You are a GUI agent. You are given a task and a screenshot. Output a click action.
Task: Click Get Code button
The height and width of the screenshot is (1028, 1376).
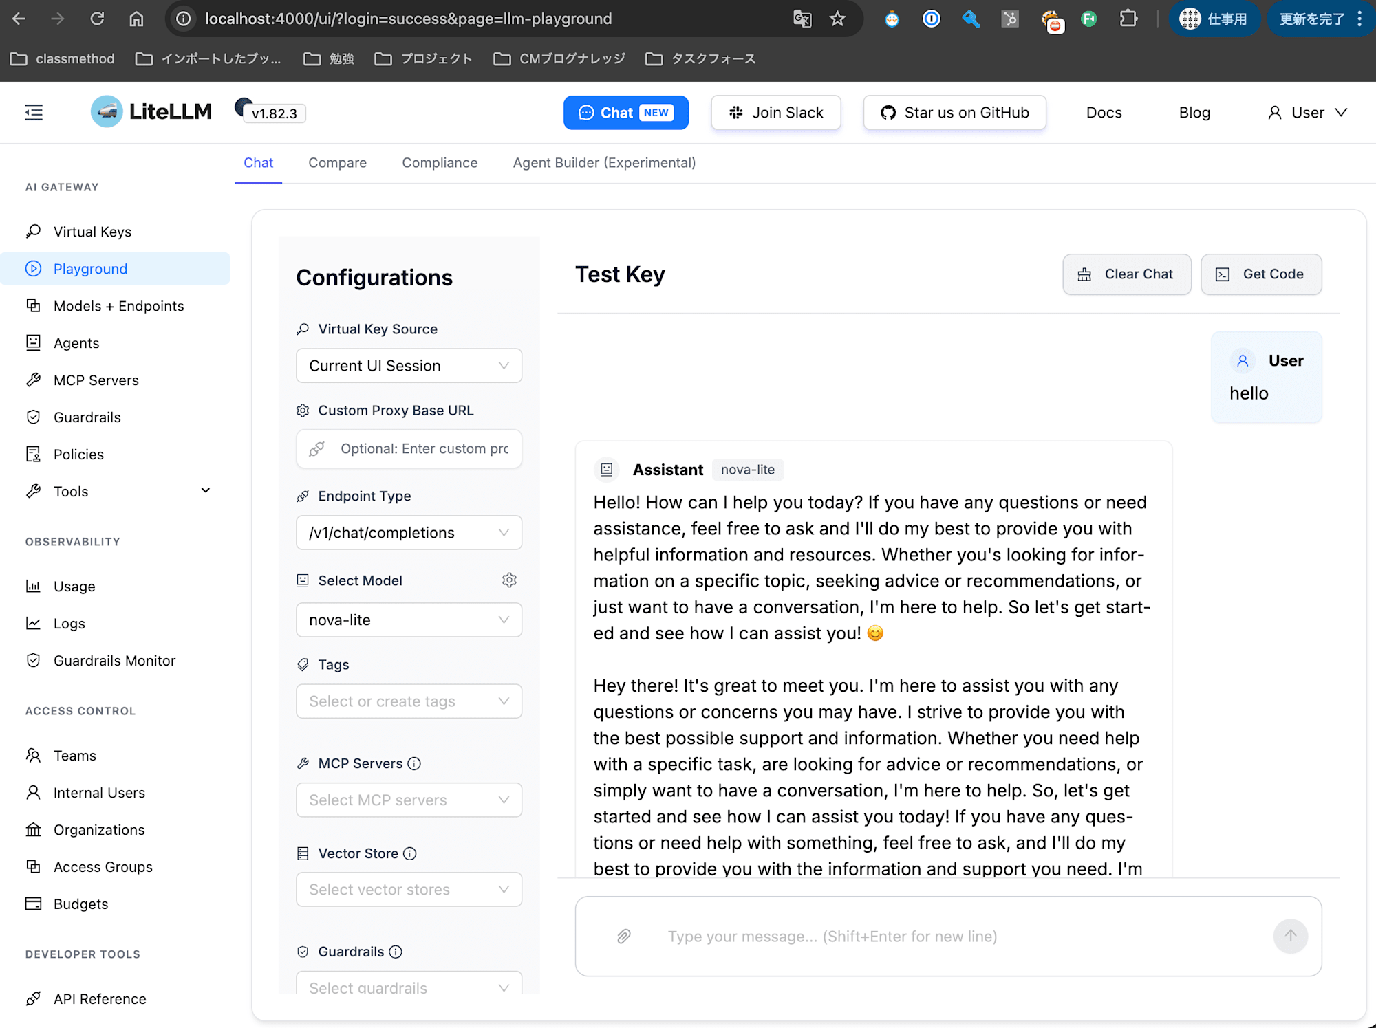point(1260,274)
